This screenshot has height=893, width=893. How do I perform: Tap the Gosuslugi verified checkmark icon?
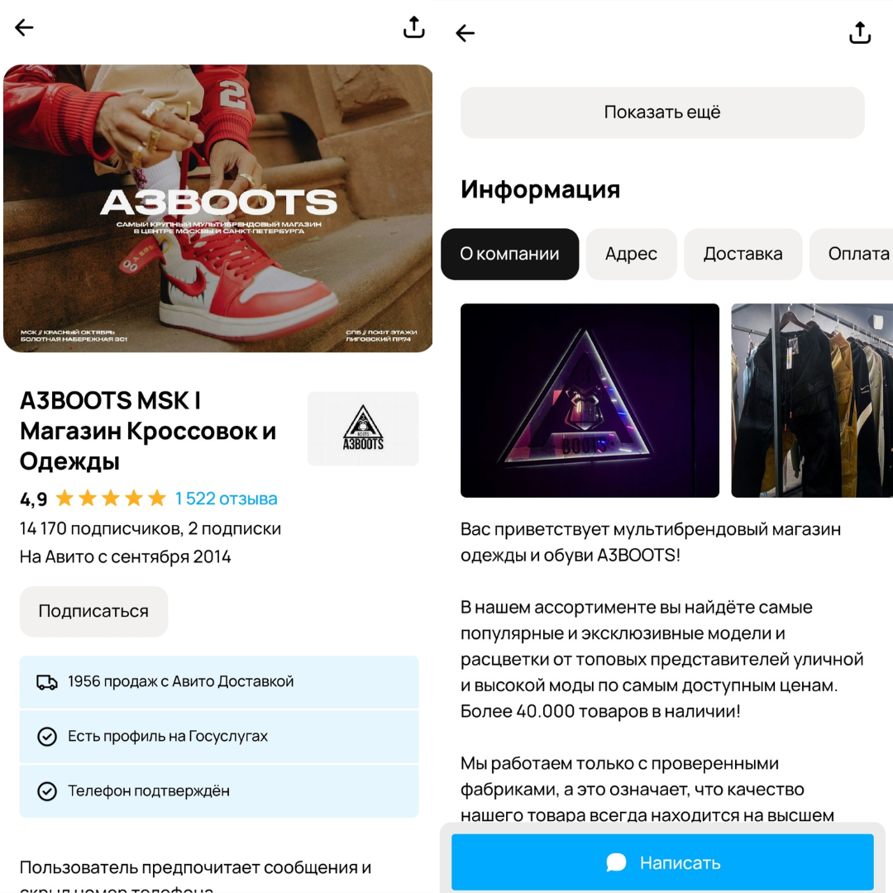tap(47, 736)
